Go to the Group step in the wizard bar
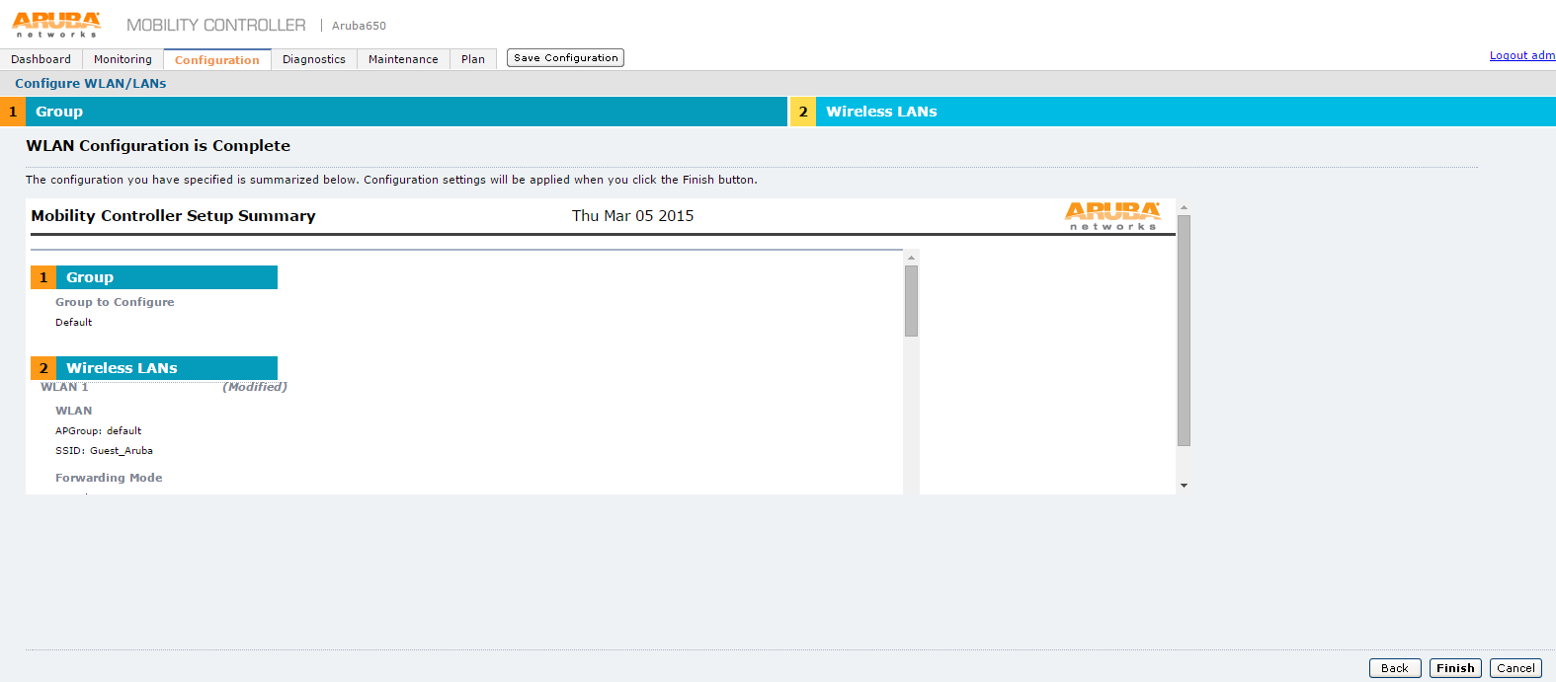1556x682 pixels. click(x=393, y=112)
